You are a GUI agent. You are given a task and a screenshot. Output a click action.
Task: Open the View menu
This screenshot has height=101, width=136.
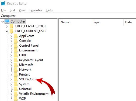click(x=22, y=10)
